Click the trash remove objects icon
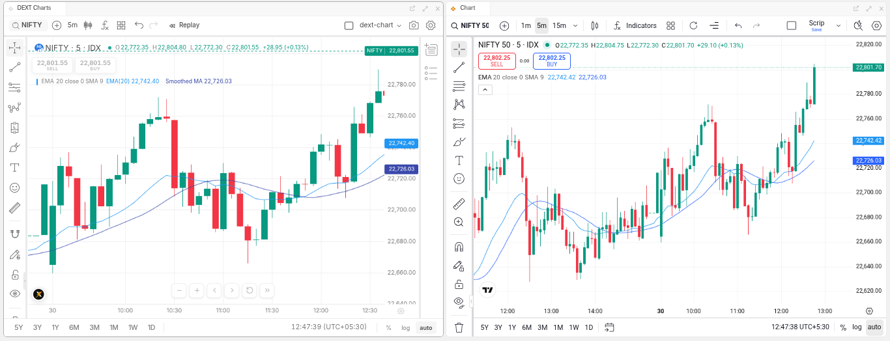Image resolution: width=890 pixels, height=341 pixels. [x=459, y=327]
